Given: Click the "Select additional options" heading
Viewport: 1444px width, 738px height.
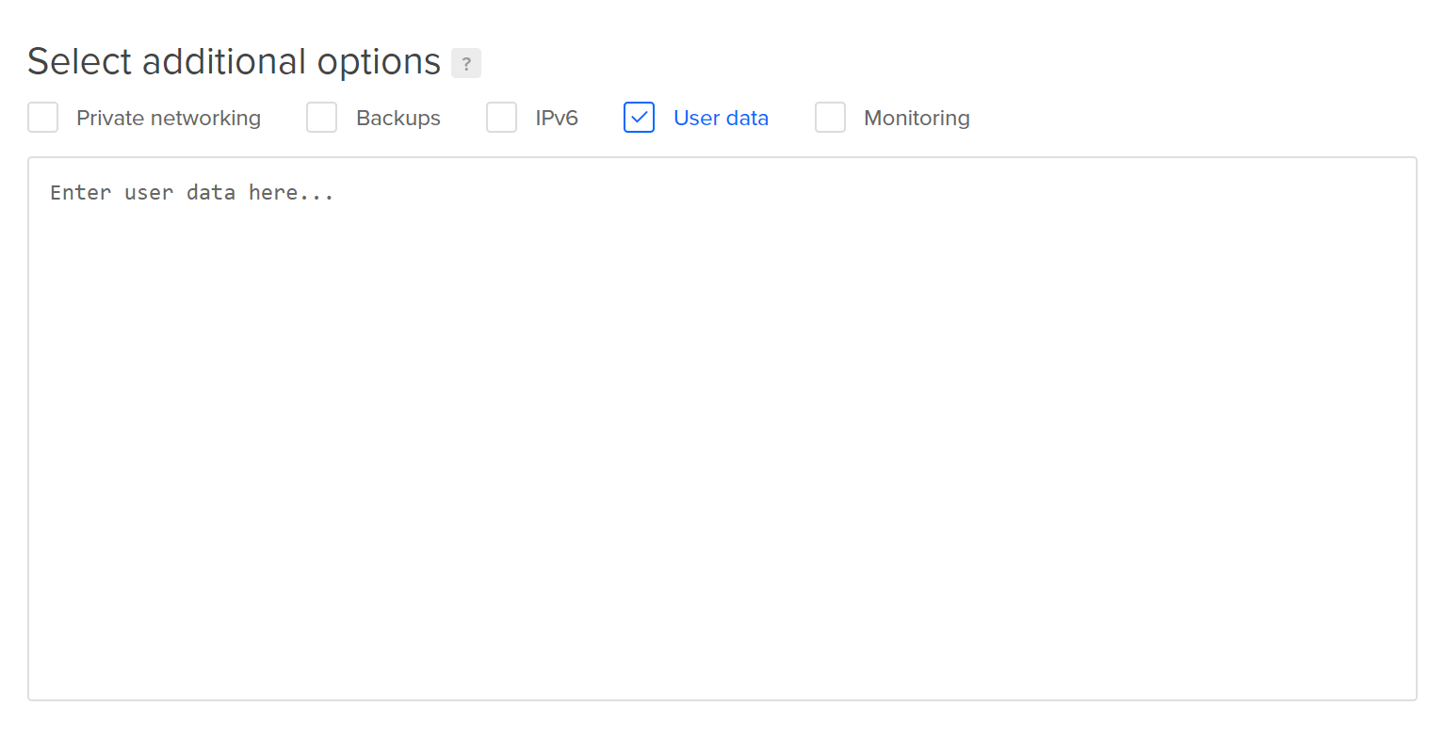Looking at the screenshot, I should pos(235,62).
